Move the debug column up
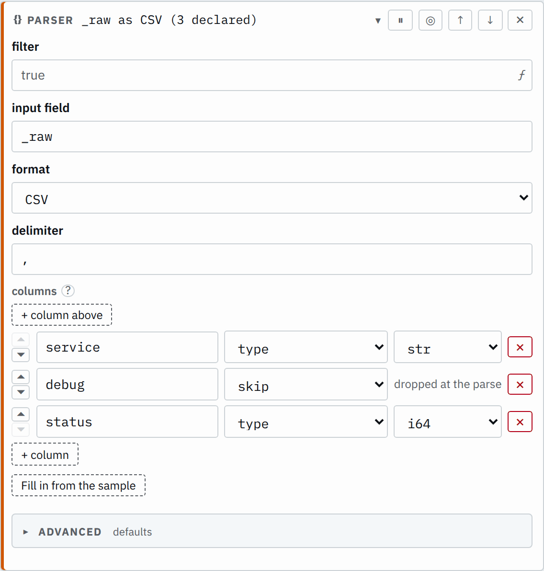The image size is (544, 571). tap(21, 377)
